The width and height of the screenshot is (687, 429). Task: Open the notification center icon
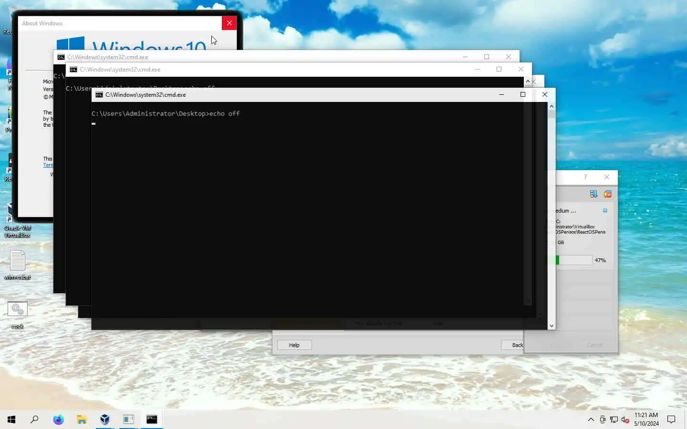pos(671,419)
